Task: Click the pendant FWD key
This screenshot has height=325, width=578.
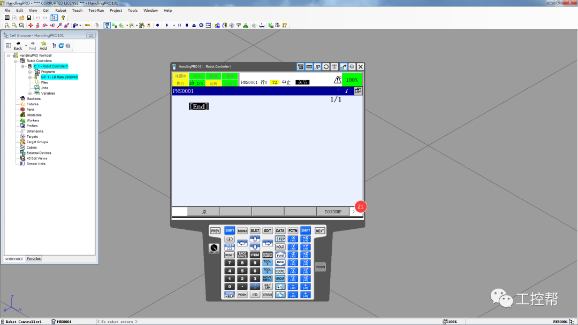Action: (280, 255)
